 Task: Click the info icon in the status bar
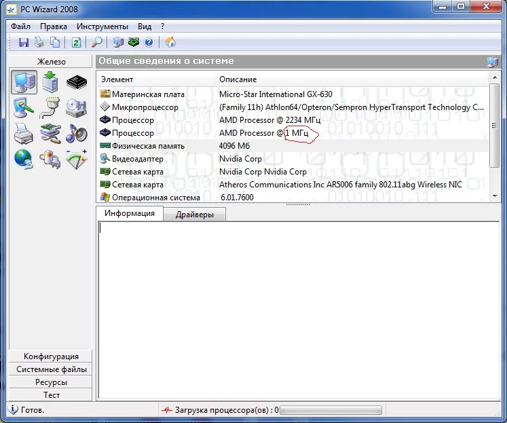point(13,409)
